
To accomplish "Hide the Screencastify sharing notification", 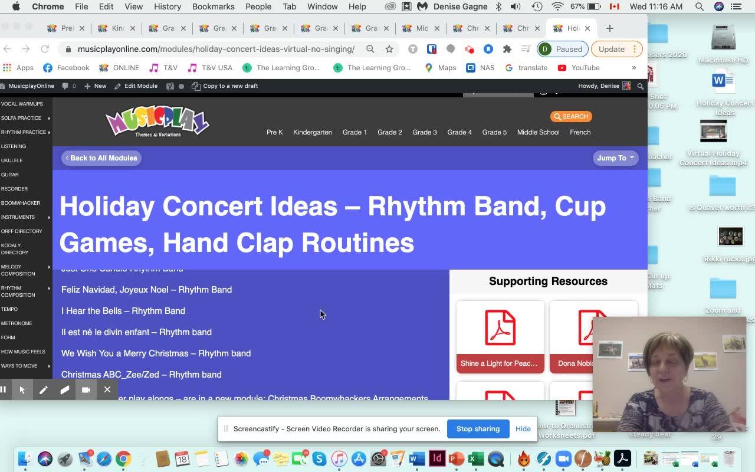I will pos(523,429).
